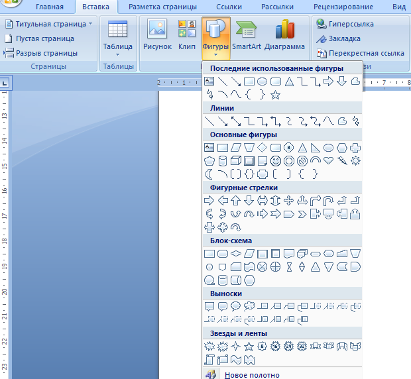Open the Главная ribbon tab
This screenshot has width=411, height=379.
click(50, 7)
